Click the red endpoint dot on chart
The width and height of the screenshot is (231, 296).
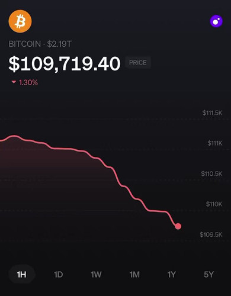click(178, 226)
